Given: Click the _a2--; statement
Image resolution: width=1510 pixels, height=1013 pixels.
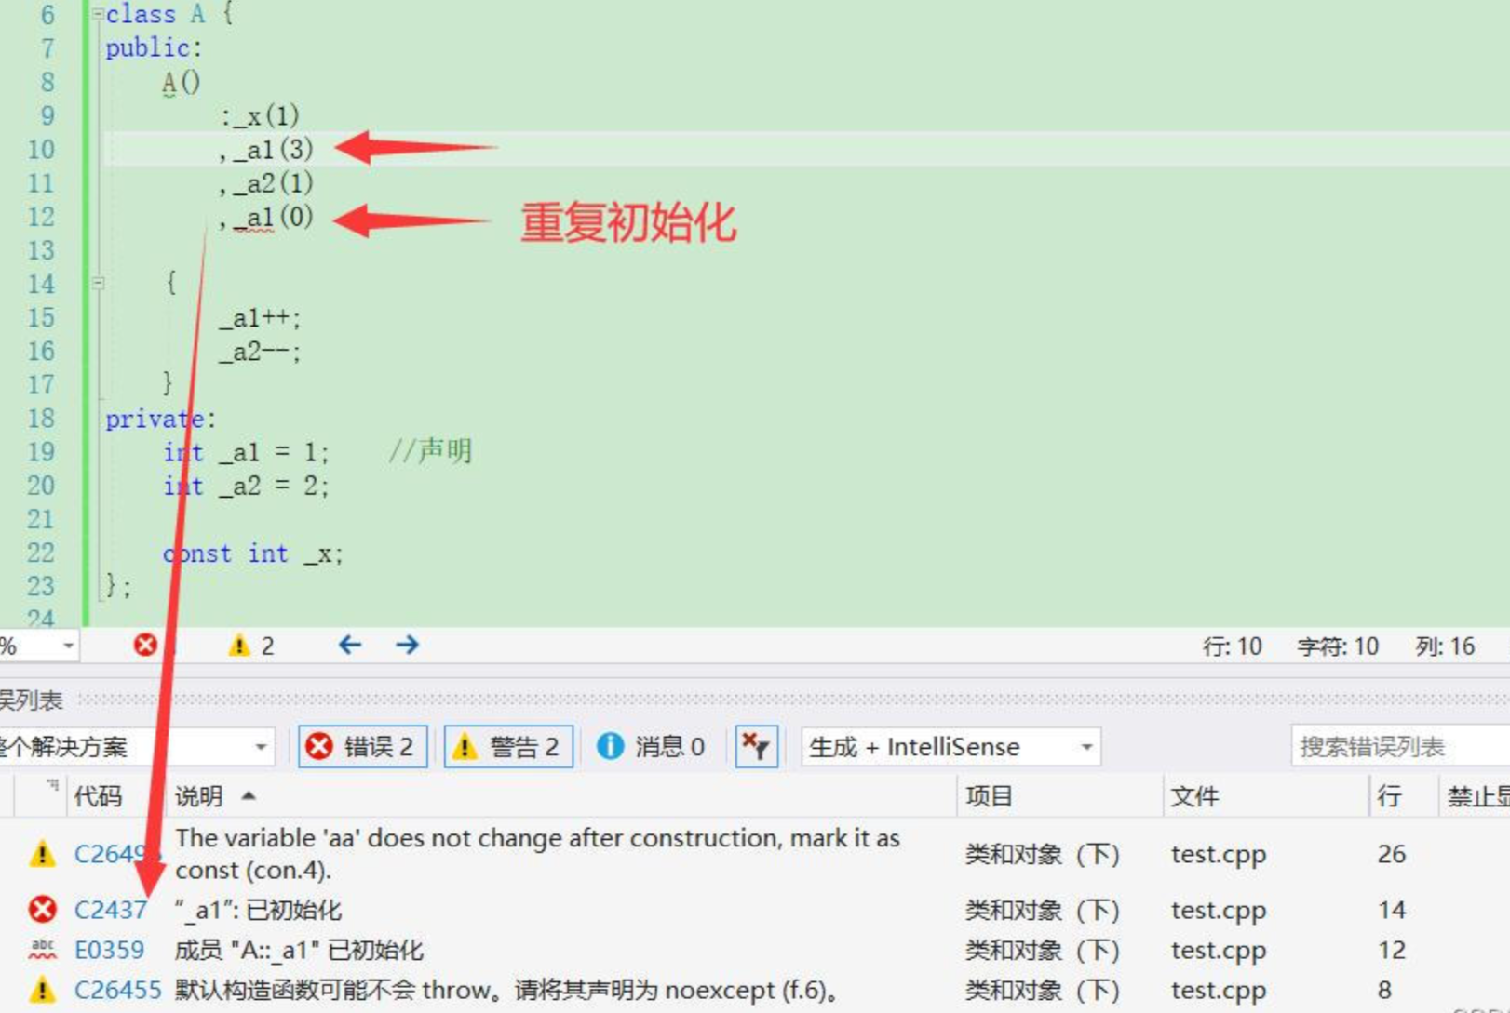Looking at the screenshot, I should click(x=260, y=352).
